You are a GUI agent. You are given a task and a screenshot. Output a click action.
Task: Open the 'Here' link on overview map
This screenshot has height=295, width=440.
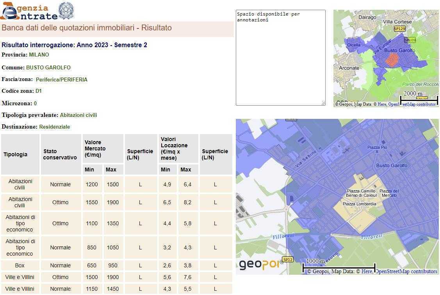tap(381, 104)
